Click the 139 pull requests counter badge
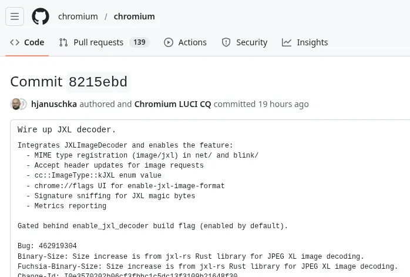Viewport: 410px width, 277px height. (x=140, y=42)
